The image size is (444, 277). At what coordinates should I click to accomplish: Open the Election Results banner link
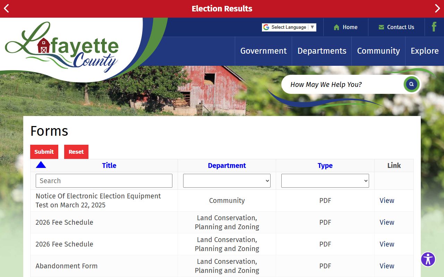coord(222,9)
